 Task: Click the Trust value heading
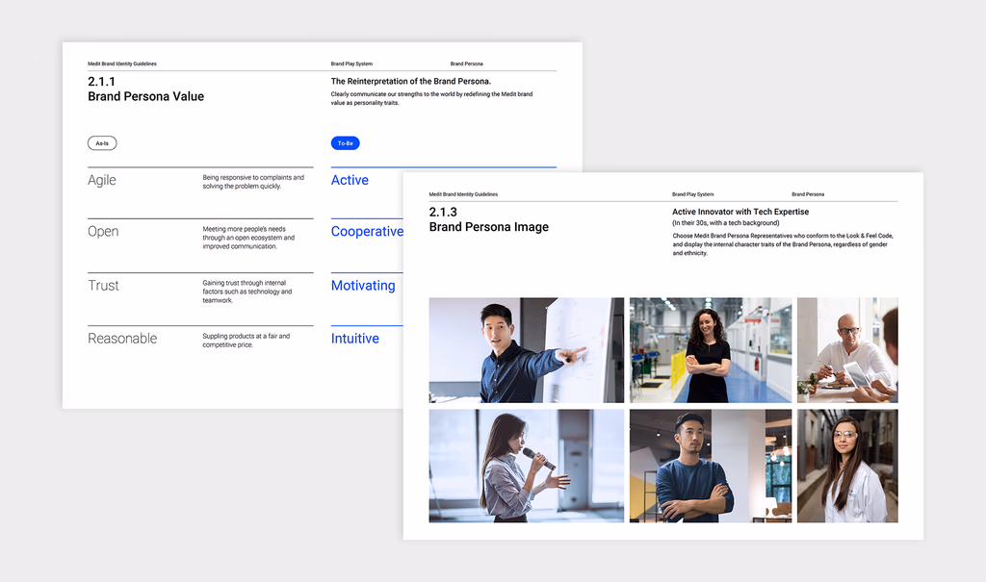pyautogui.click(x=103, y=286)
